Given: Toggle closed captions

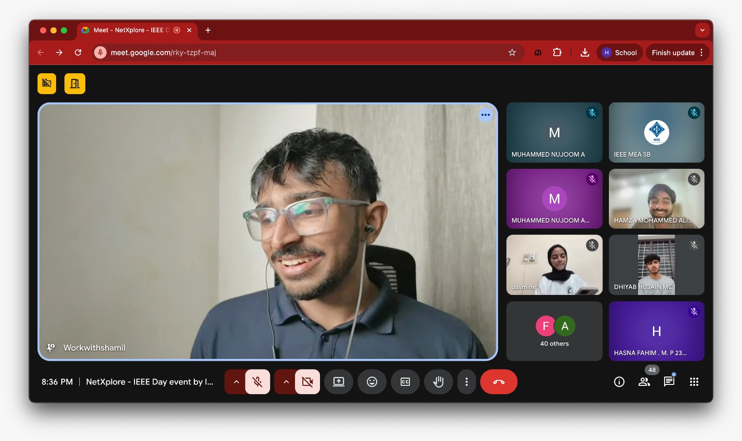Looking at the screenshot, I should 405,382.
